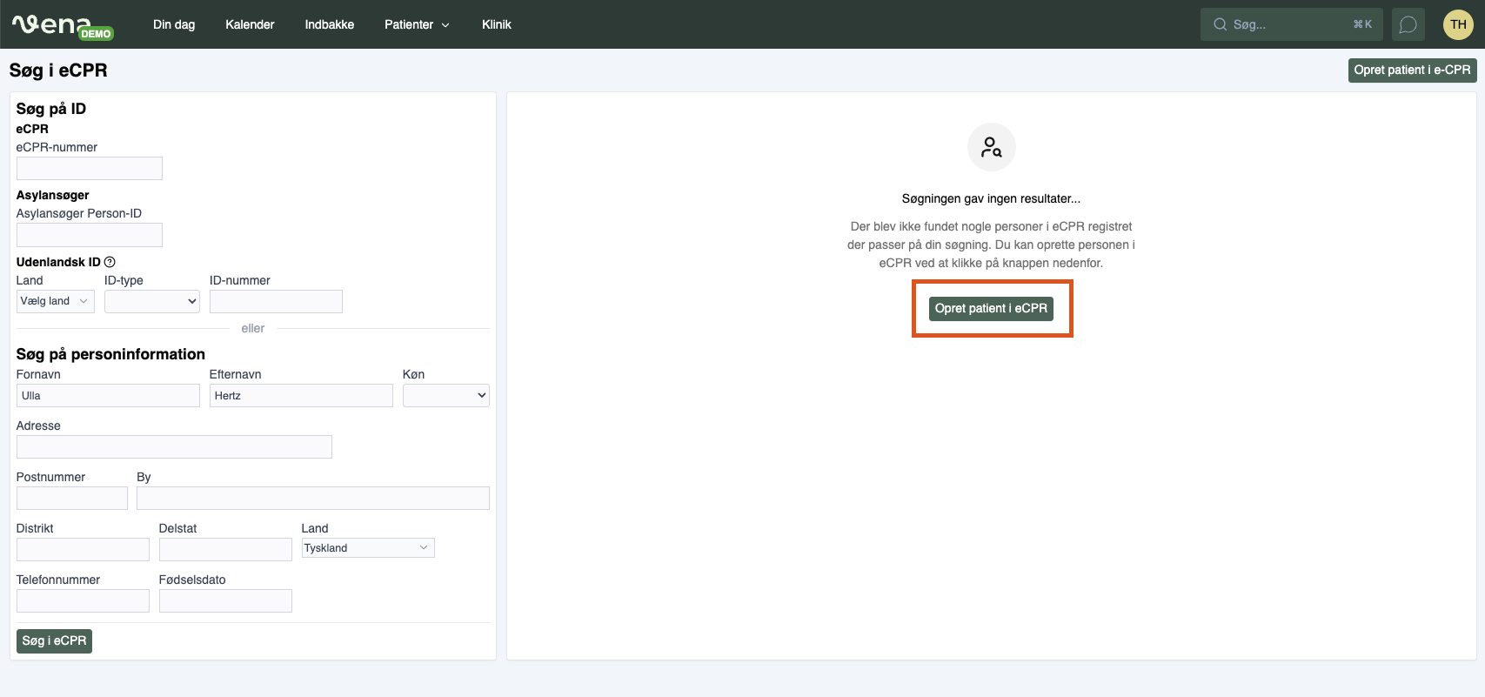Screen dimensions: 1485x697
Task: Open the chat messages icon
Action: (1408, 24)
